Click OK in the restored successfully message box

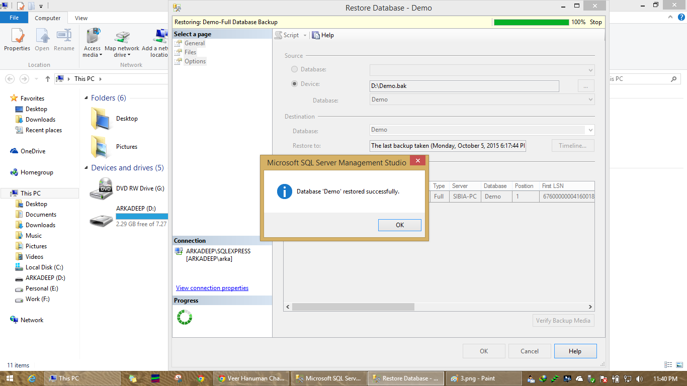(x=400, y=225)
